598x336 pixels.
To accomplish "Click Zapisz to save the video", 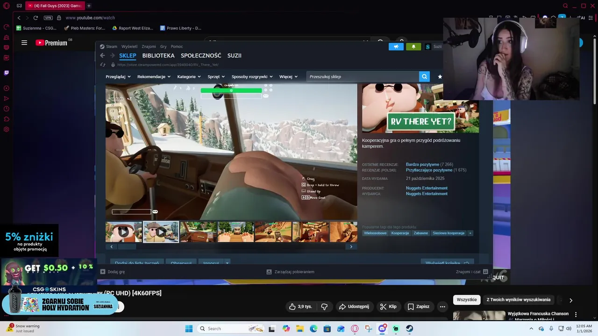I will (418, 307).
